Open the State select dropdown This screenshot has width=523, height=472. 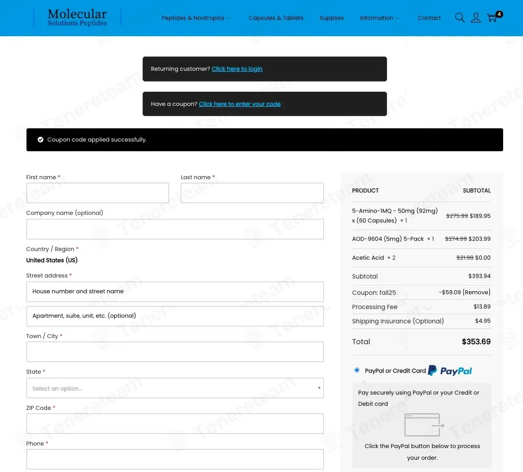click(x=175, y=388)
